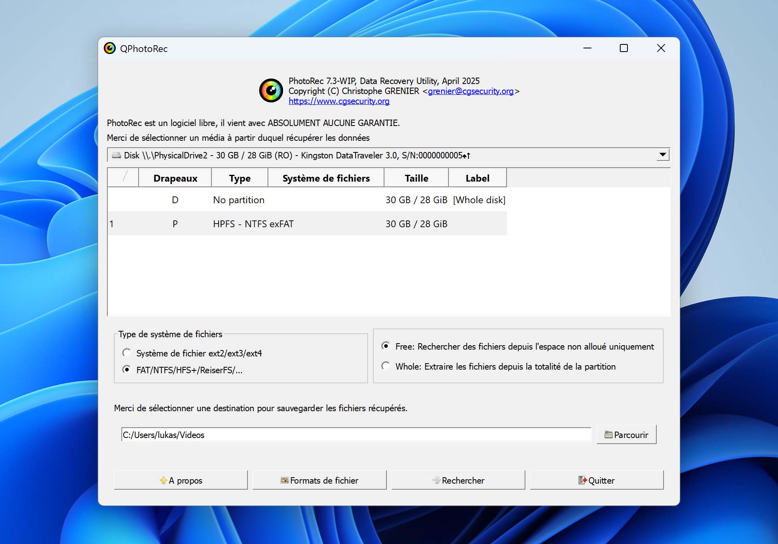Select the 'HPFS - NTFS exFAT' partition row
The image size is (778, 544).
click(307, 224)
